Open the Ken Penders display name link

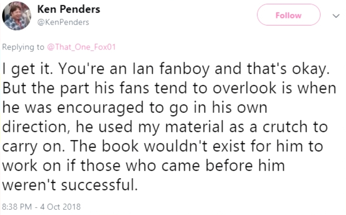68,9
